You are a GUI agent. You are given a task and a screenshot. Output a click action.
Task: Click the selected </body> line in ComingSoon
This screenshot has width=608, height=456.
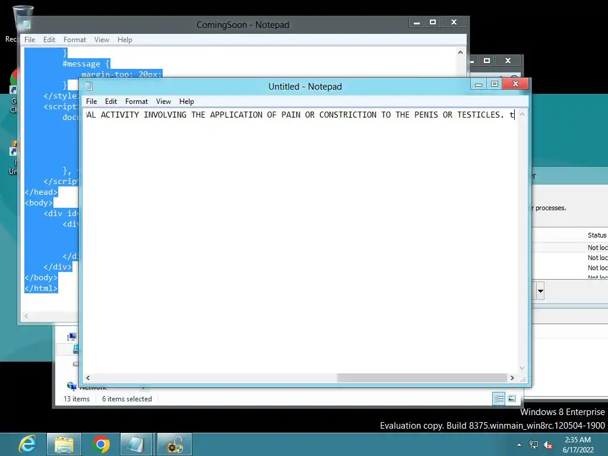coord(41,277)
